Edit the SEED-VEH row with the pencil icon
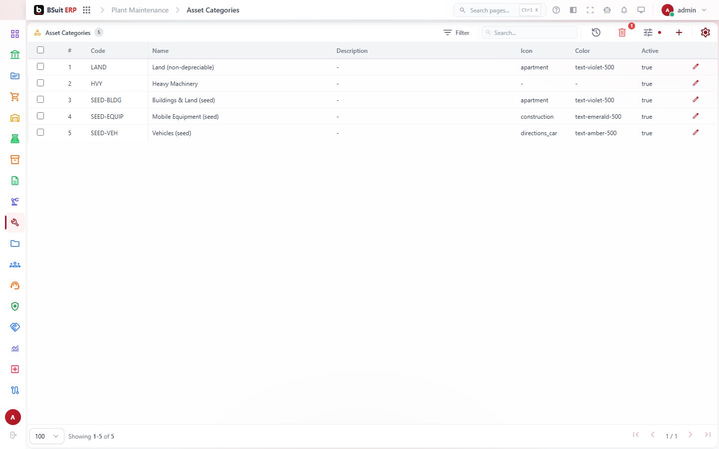The width and height of the screenshot is (719, 449). coord(696,133)
